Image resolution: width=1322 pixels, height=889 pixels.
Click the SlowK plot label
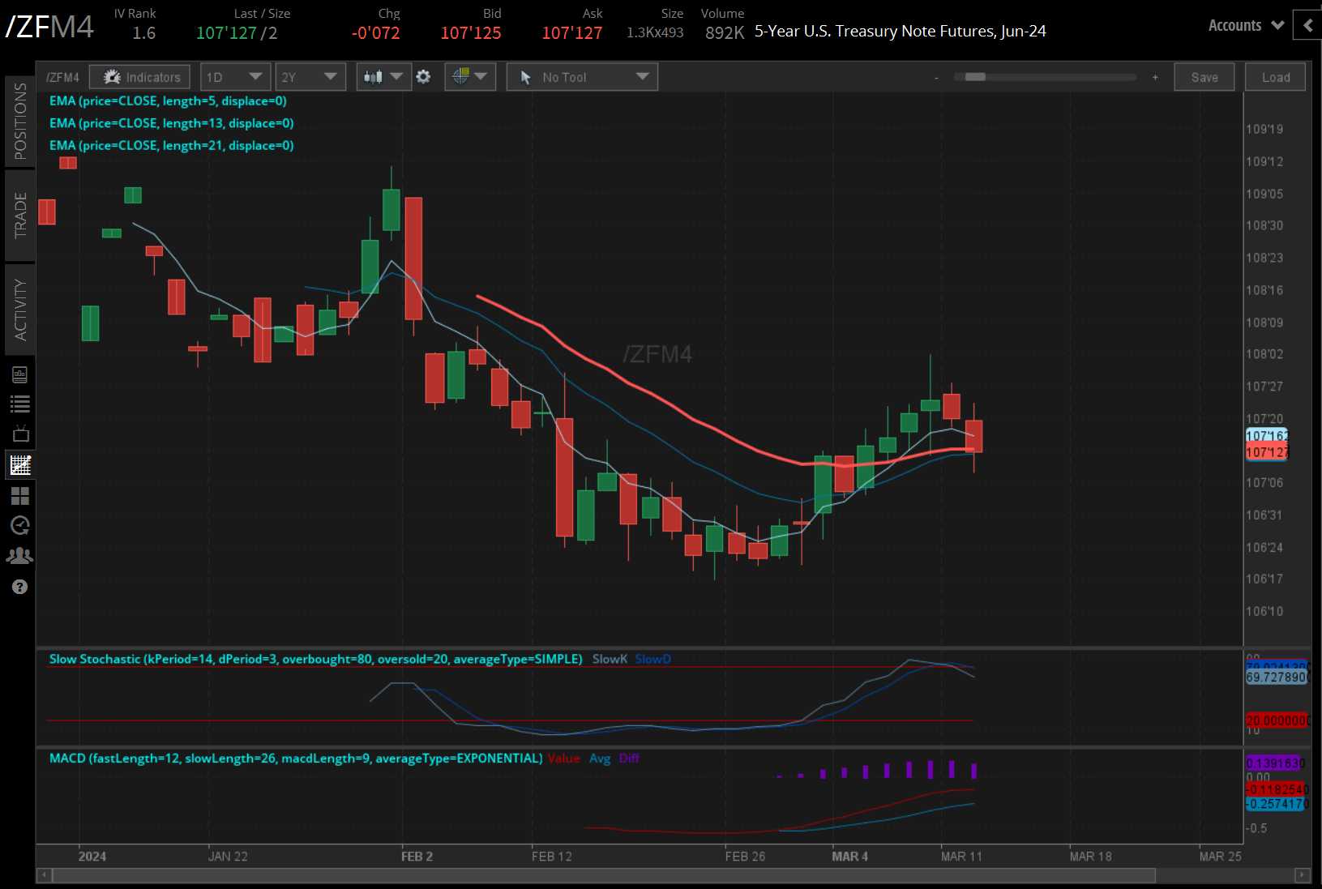coord(610,659)
